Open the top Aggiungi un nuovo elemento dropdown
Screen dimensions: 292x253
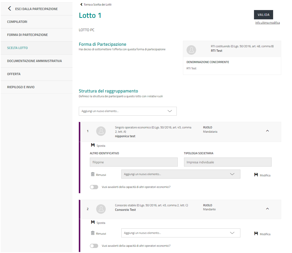click(x=128, y=111)
